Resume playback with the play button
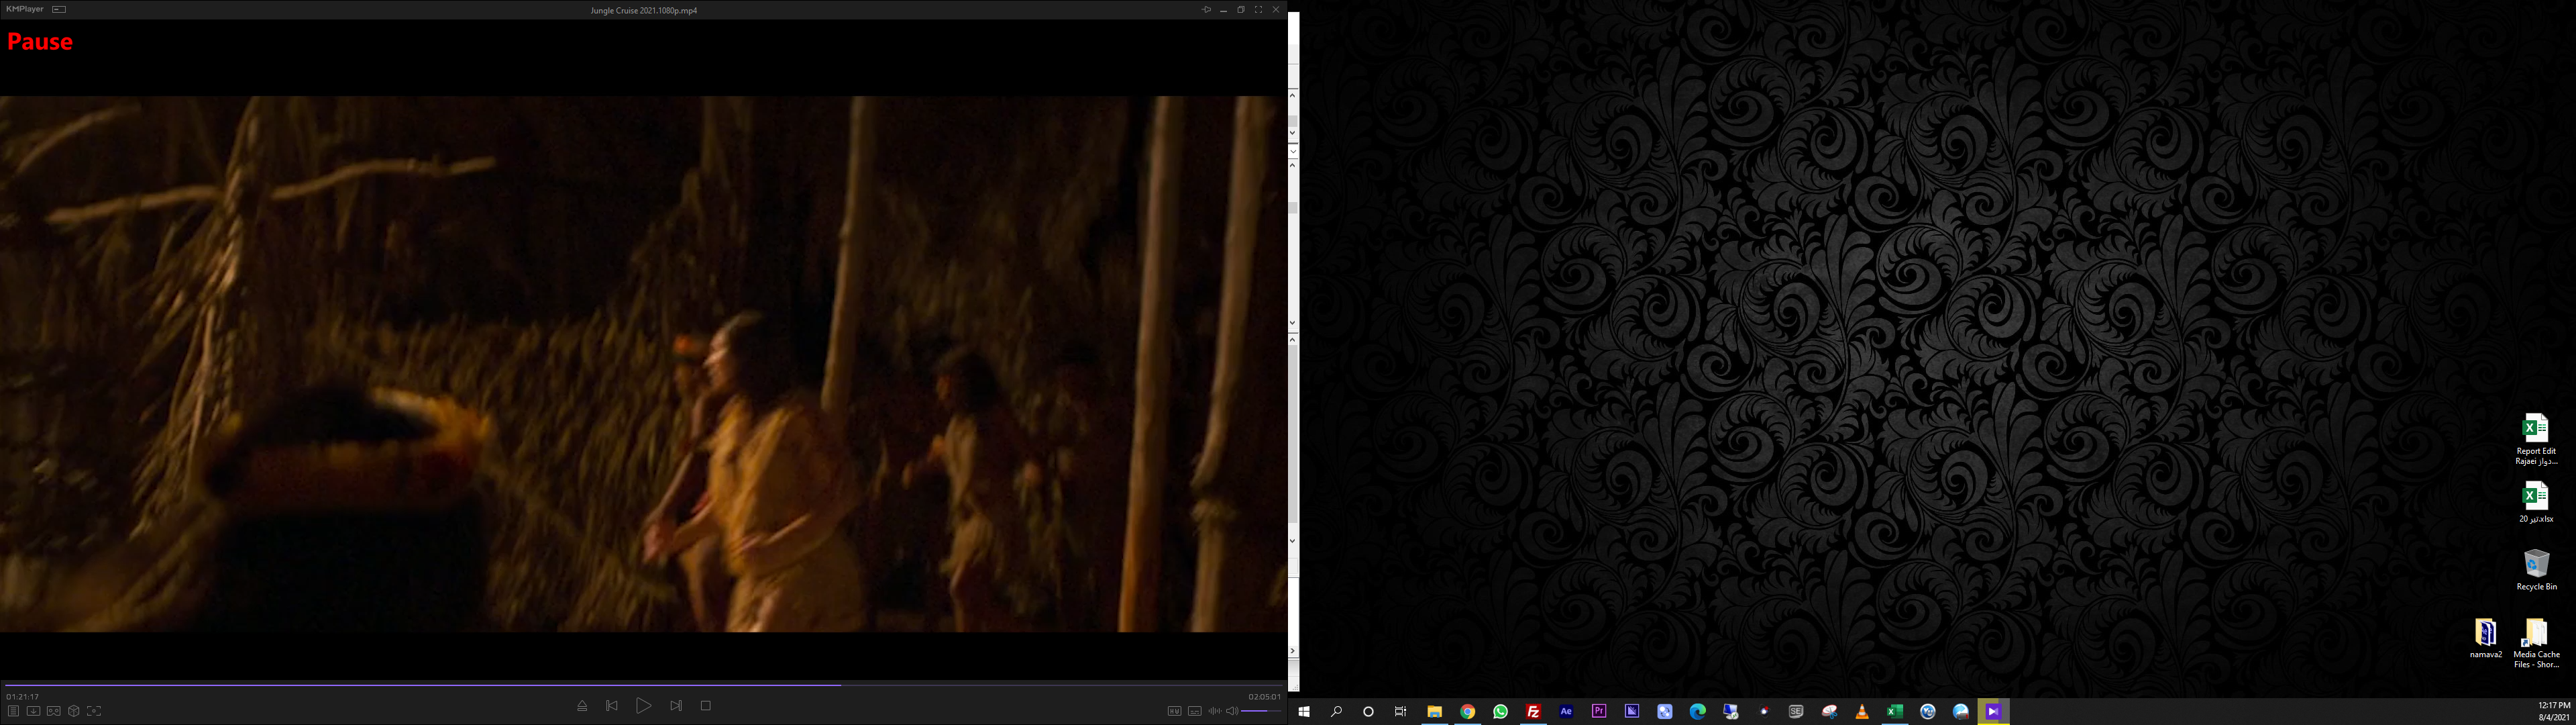 643,706
